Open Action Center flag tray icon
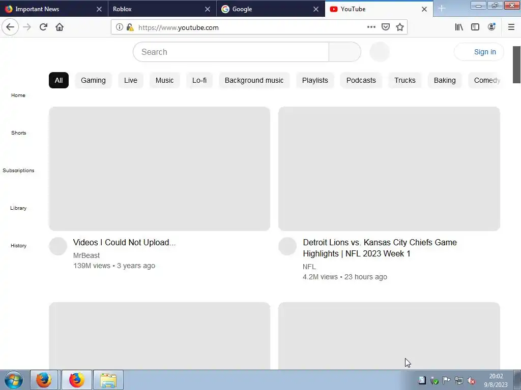Viewport: 521px width, 390px height. click(446, 380)
